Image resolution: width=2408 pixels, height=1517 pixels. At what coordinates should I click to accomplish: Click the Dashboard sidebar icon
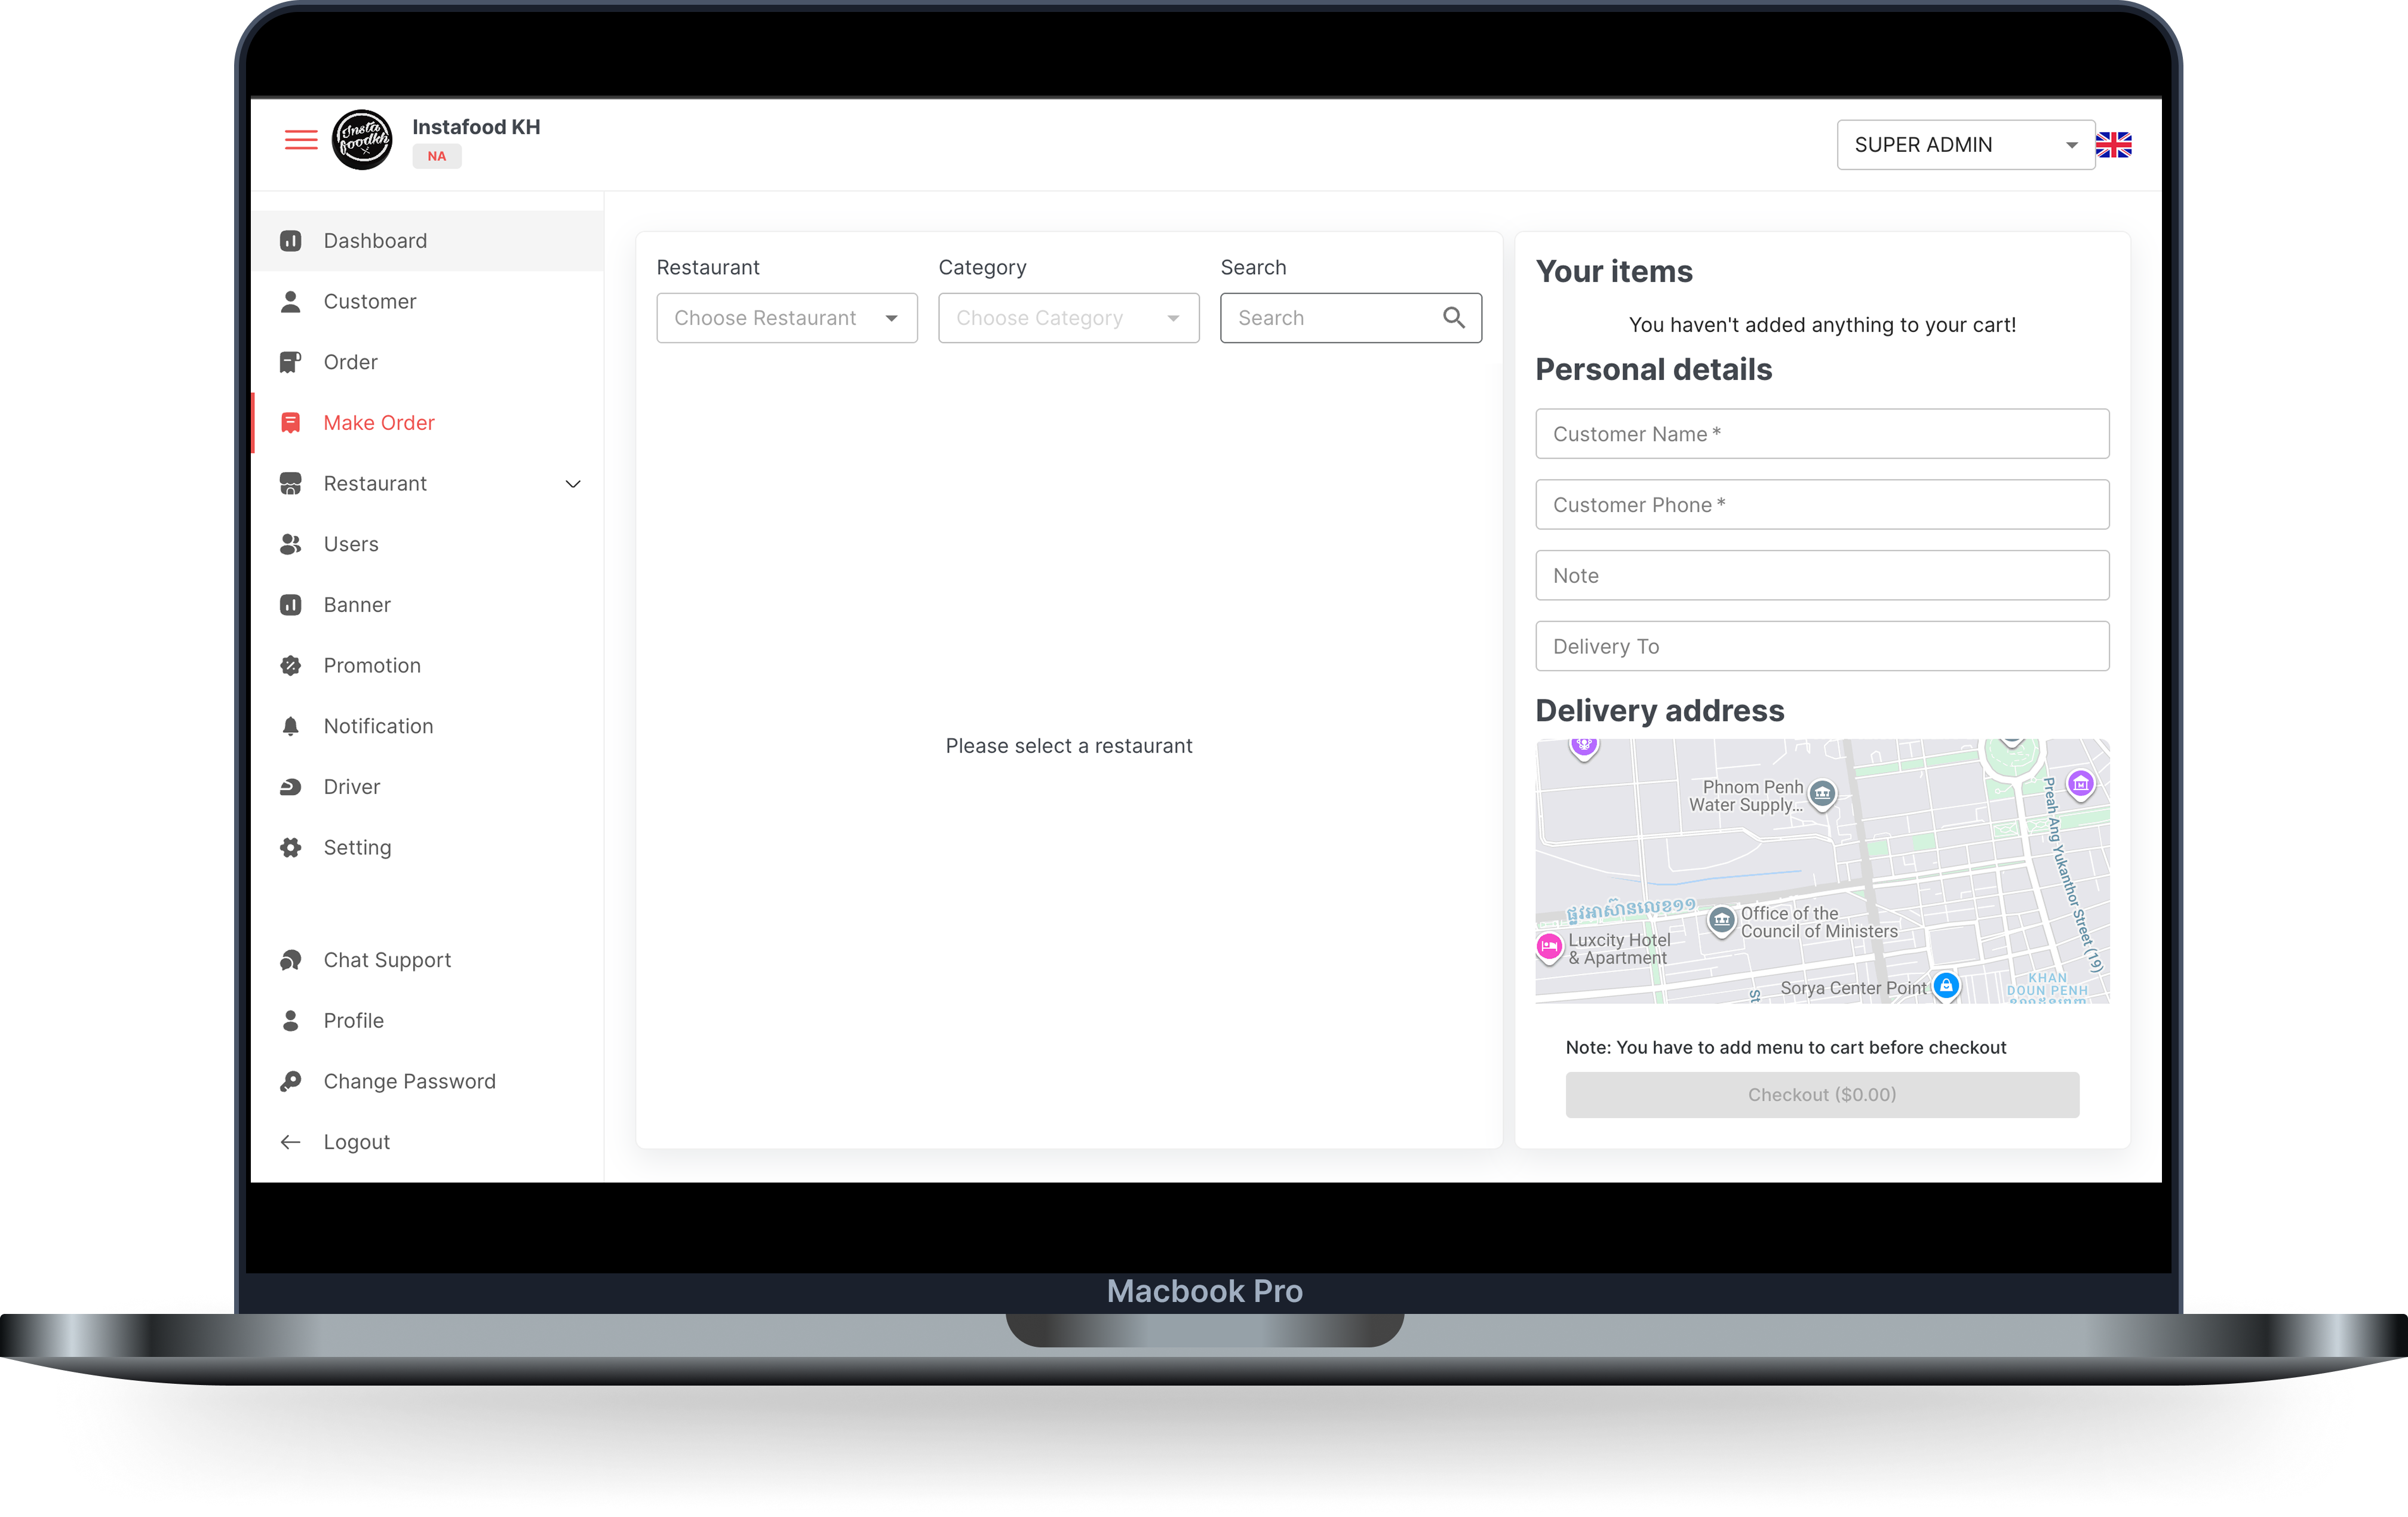291,241
